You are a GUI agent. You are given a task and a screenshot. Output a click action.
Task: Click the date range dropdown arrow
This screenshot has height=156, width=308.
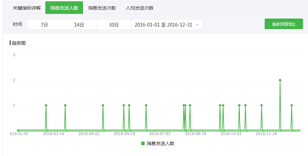coord(197,25)
